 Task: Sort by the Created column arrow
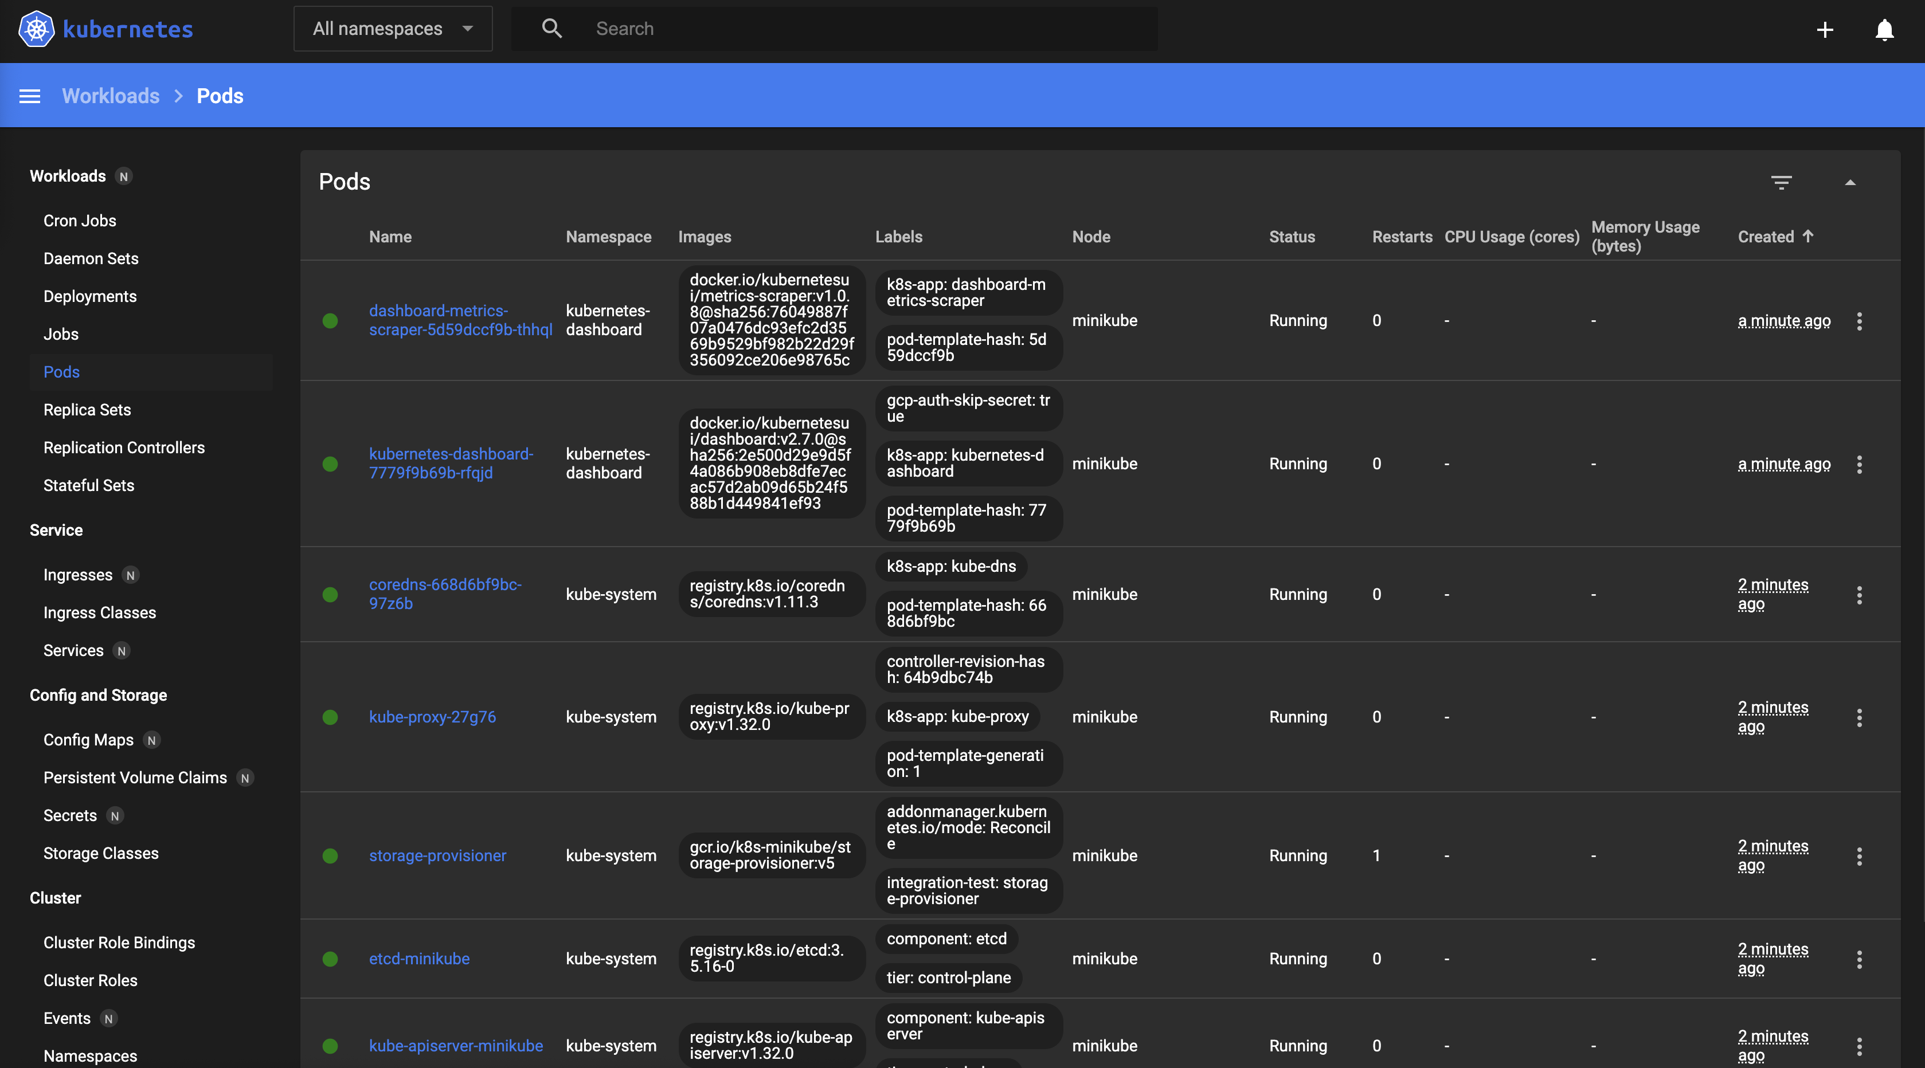click(1809, 236)
